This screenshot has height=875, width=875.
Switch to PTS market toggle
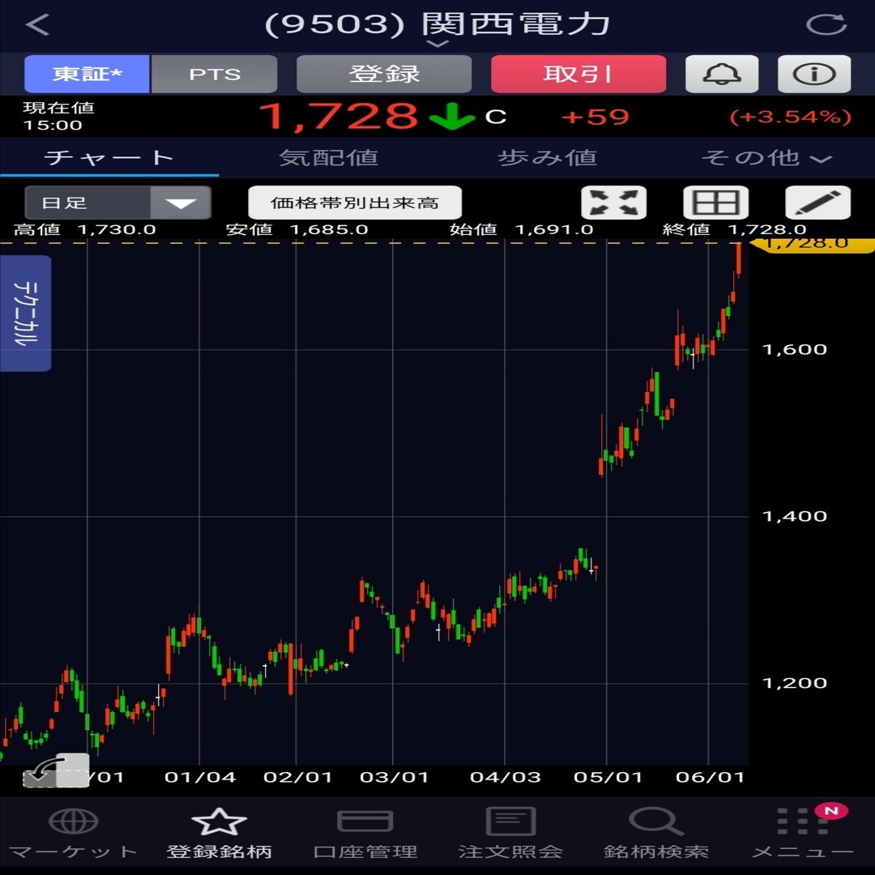214,74
